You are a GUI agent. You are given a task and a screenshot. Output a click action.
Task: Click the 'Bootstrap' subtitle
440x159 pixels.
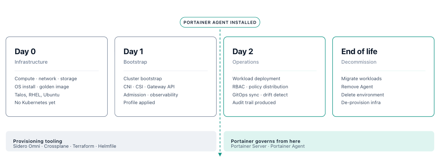tap(135, 62)
